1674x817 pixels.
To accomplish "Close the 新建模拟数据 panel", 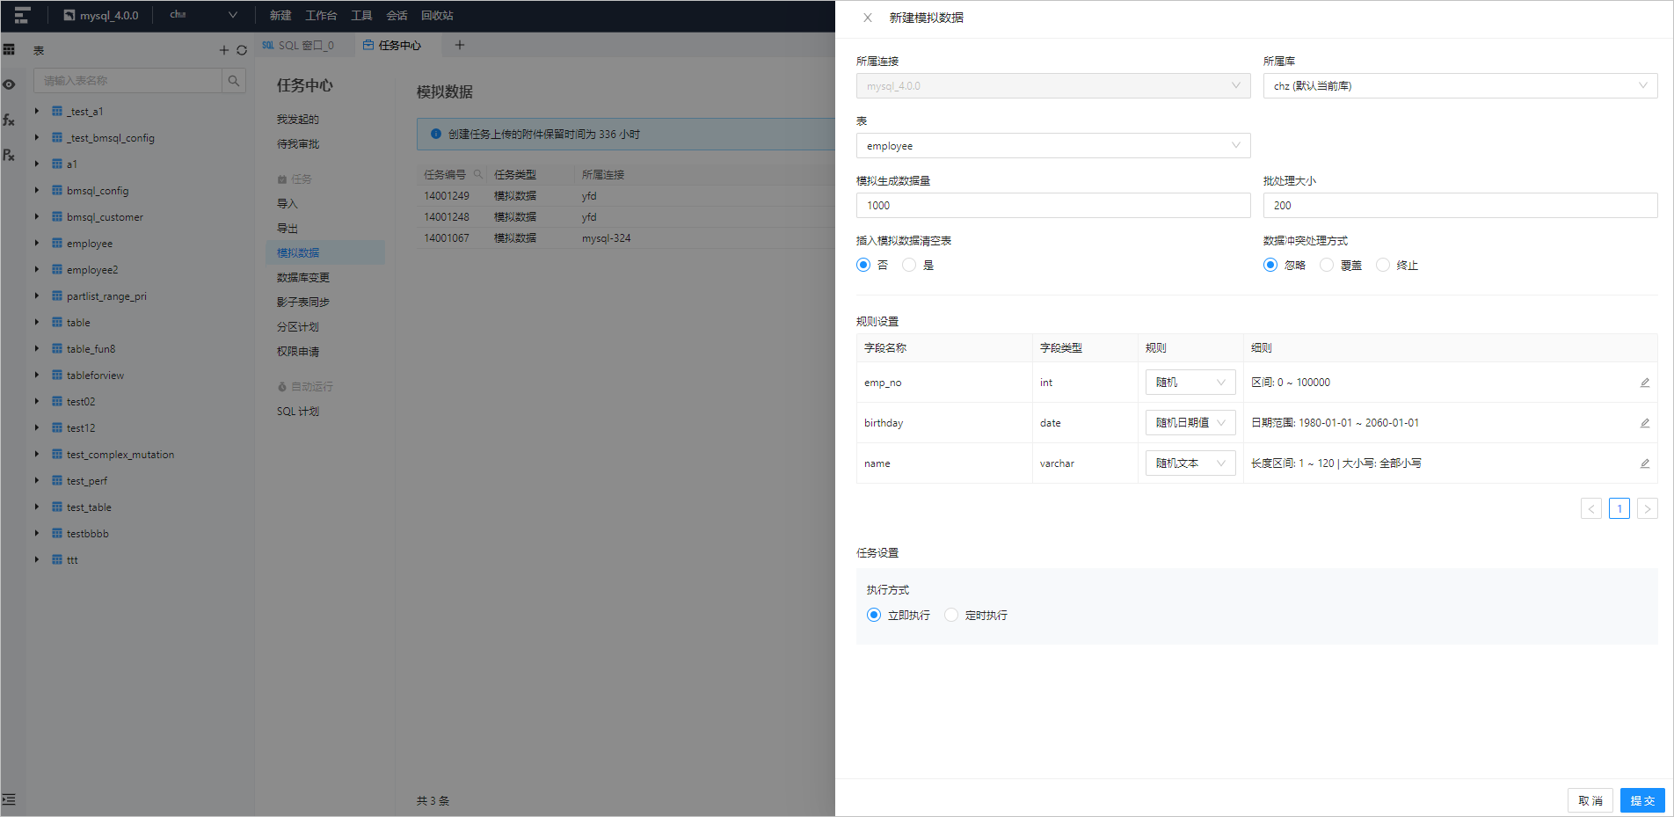I will point(868,18).
